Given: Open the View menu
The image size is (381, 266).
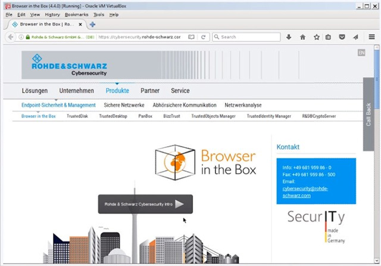Looking at the screenshot, I should coord(35,14).
